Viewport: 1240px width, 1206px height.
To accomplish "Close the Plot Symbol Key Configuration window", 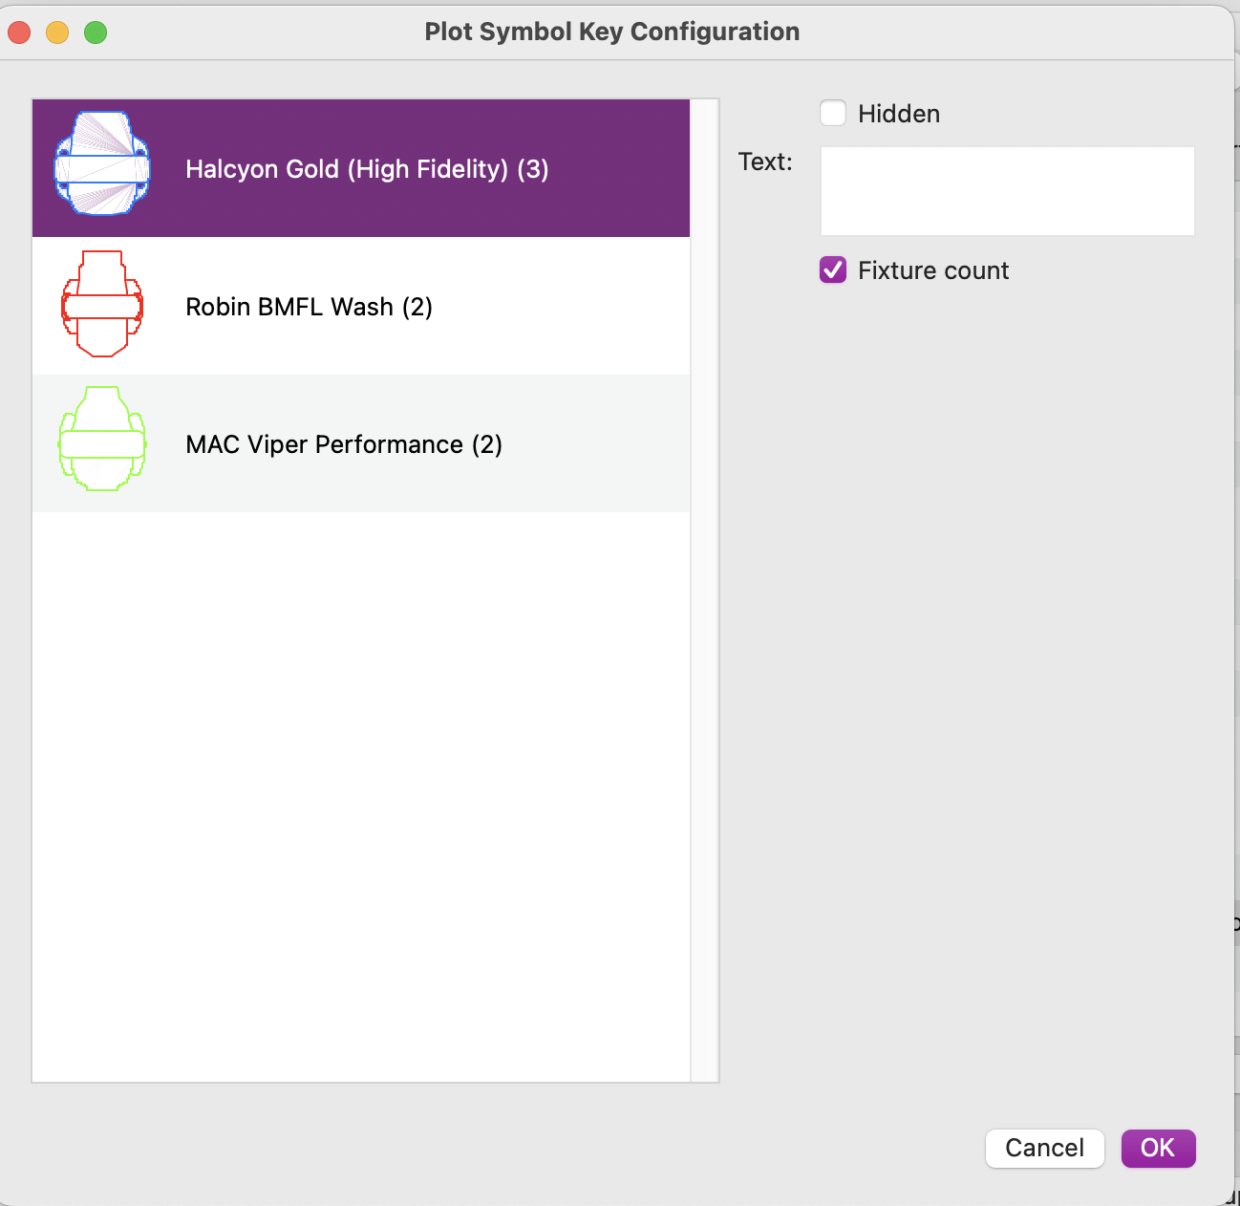I will coord(19,32).
